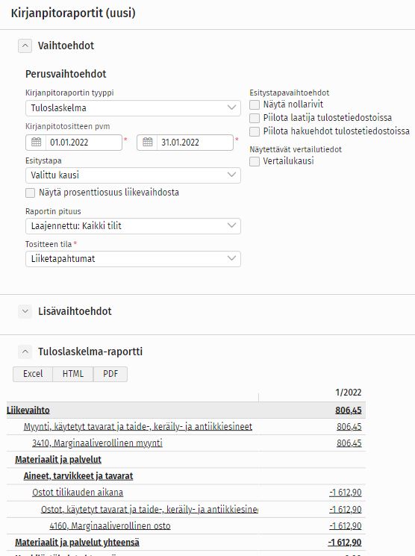Select the HTML export button
415x556 pixels.
click(73, 374)
